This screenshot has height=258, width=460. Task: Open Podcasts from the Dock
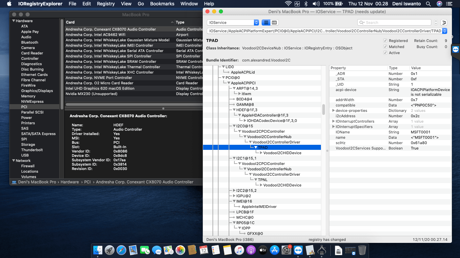click(251, 250)
